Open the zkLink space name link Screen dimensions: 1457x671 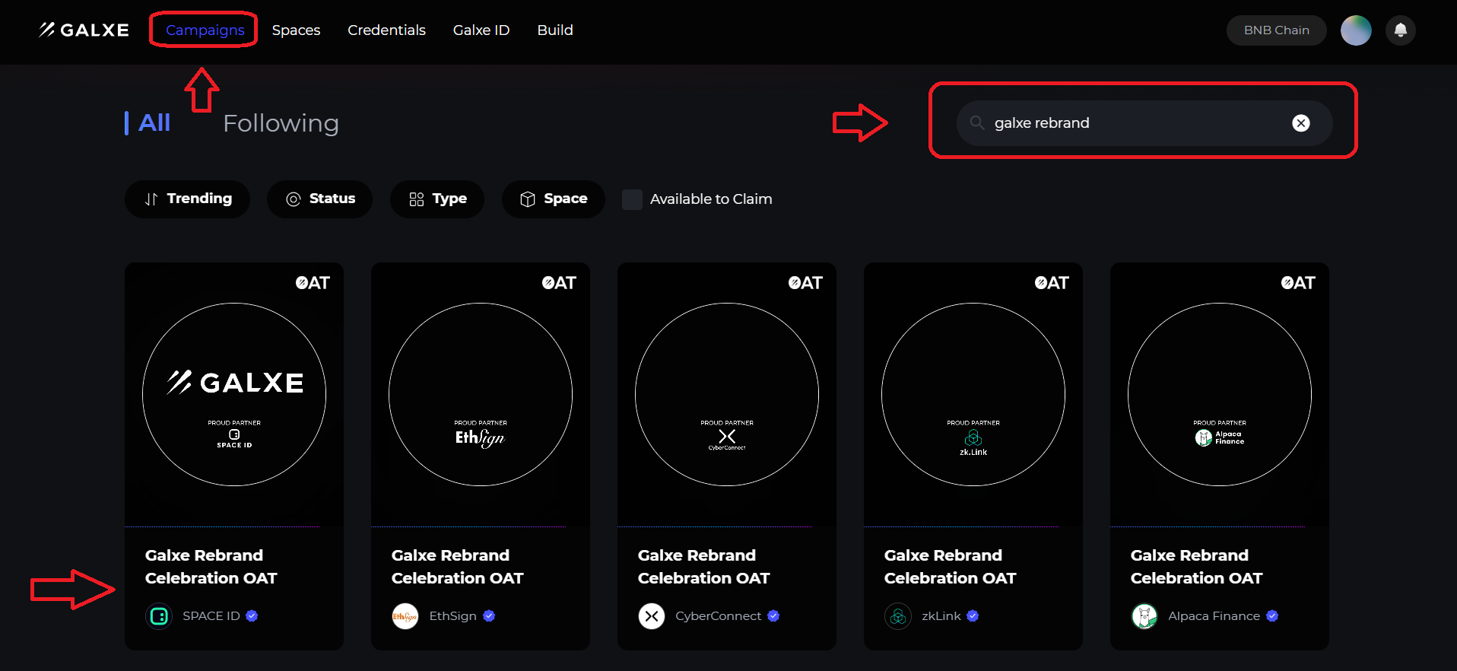(941, 616)
